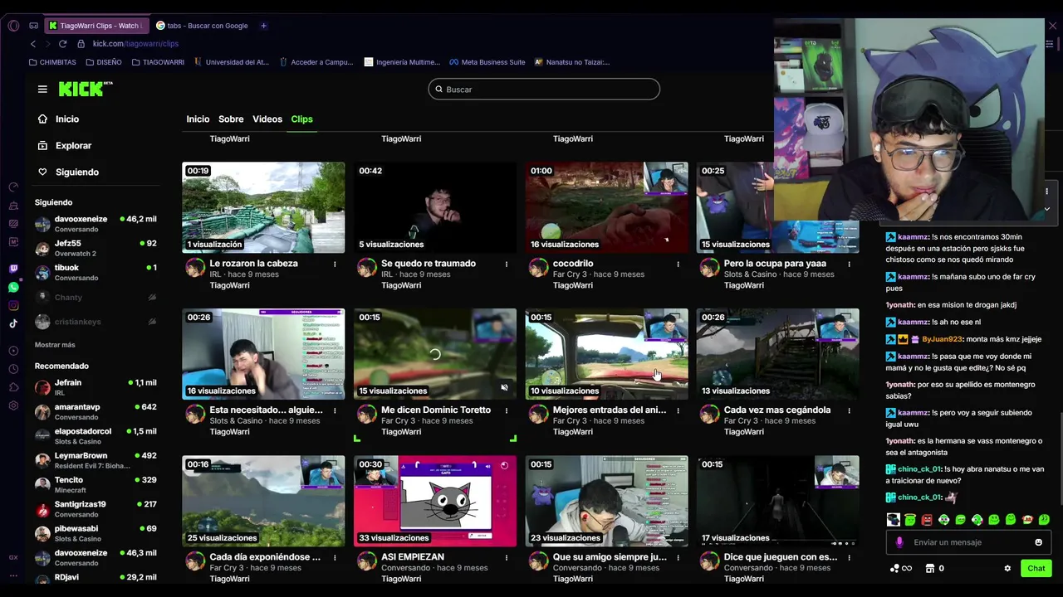Open Instagram in the Opera sidebar
Image resolution: width=1063 pixels, height=597 pixels.
coord(13,305)
